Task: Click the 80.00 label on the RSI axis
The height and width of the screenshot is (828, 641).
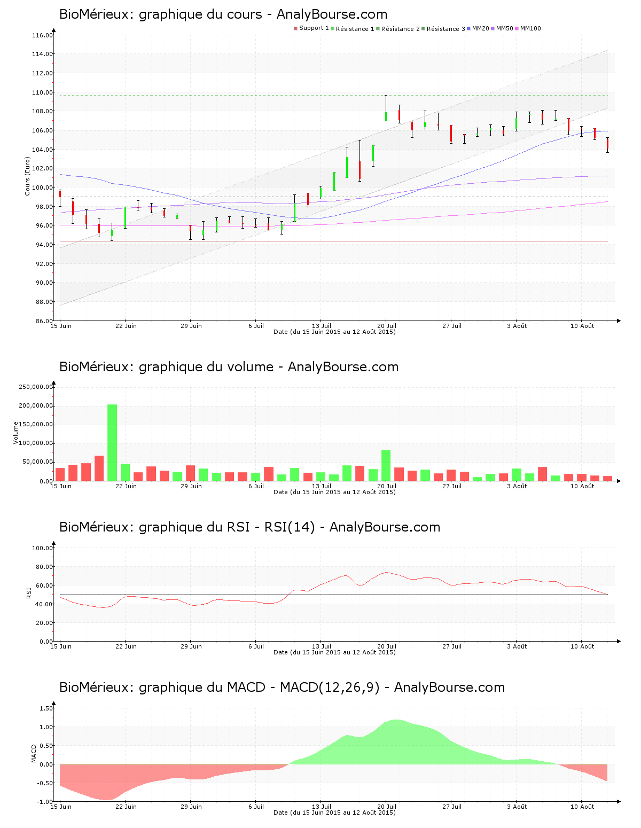Action: click(44, 567)
